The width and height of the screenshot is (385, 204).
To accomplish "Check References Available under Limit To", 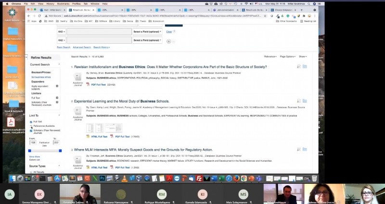I will [x=31, y=126].
